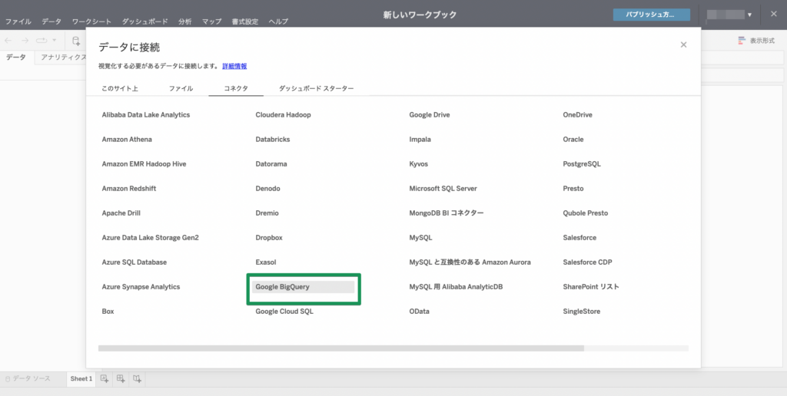Image resolution: width=787 pixels, height=396 pixels.
Task: Click the undo arrow in toolbar
Action: [x=8, y=40]
